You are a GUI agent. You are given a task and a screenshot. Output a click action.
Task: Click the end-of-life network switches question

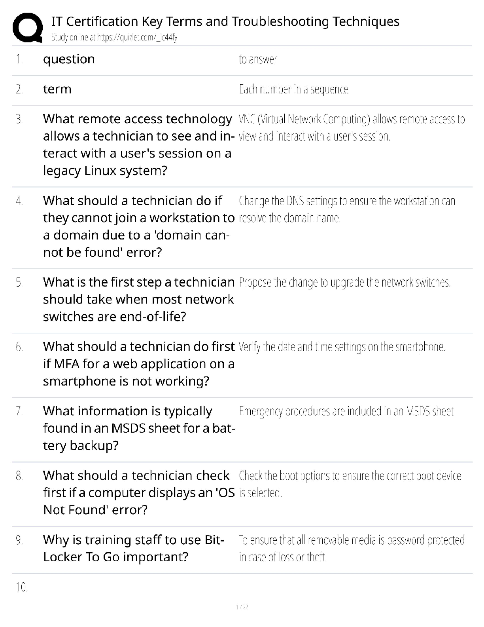click(138, 300)
